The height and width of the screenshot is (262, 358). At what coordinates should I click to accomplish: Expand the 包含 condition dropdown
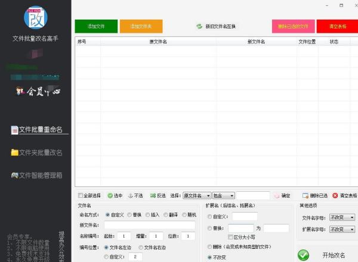pyautogui.click(x=224, y=195)
